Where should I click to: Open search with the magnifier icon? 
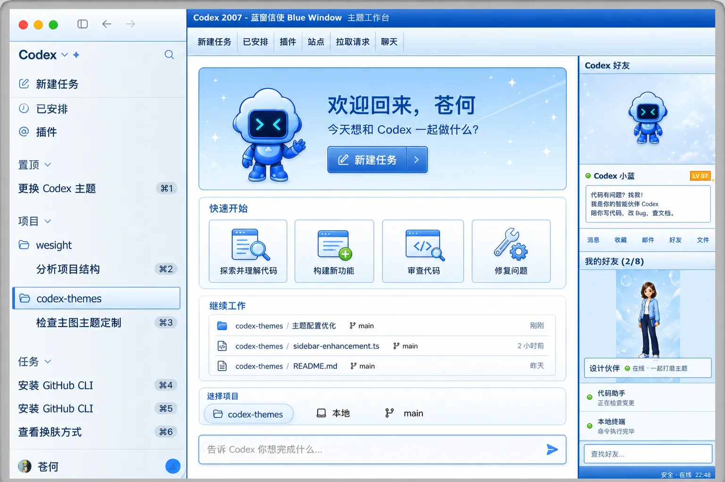(x=169, y=55)
